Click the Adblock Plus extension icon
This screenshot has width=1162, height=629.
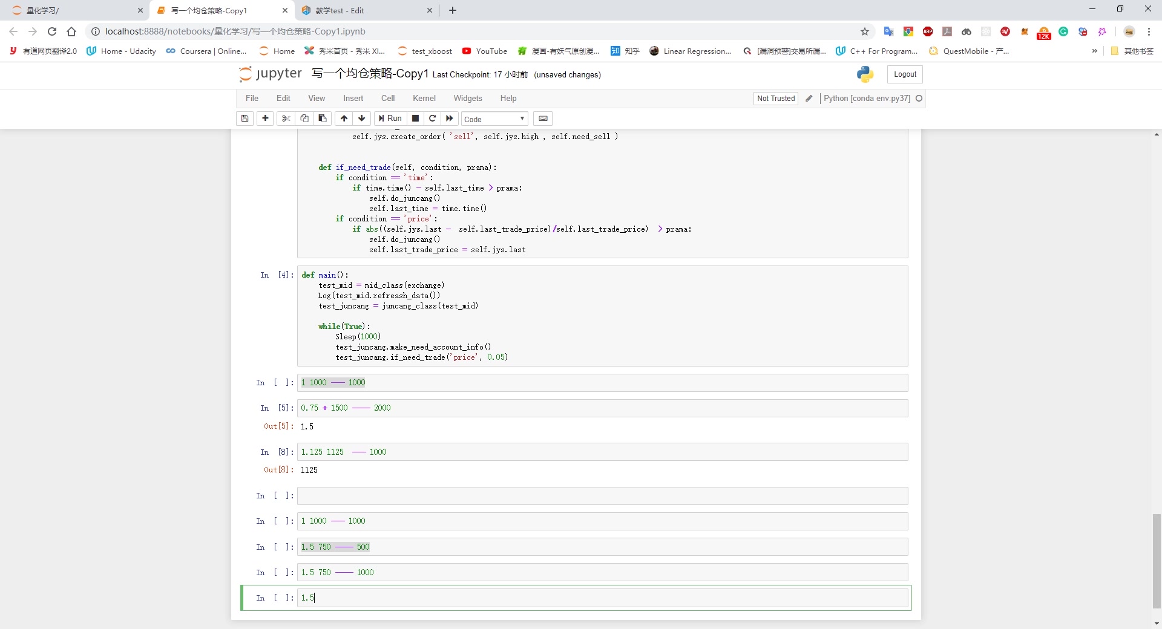[x=927, y=31]
